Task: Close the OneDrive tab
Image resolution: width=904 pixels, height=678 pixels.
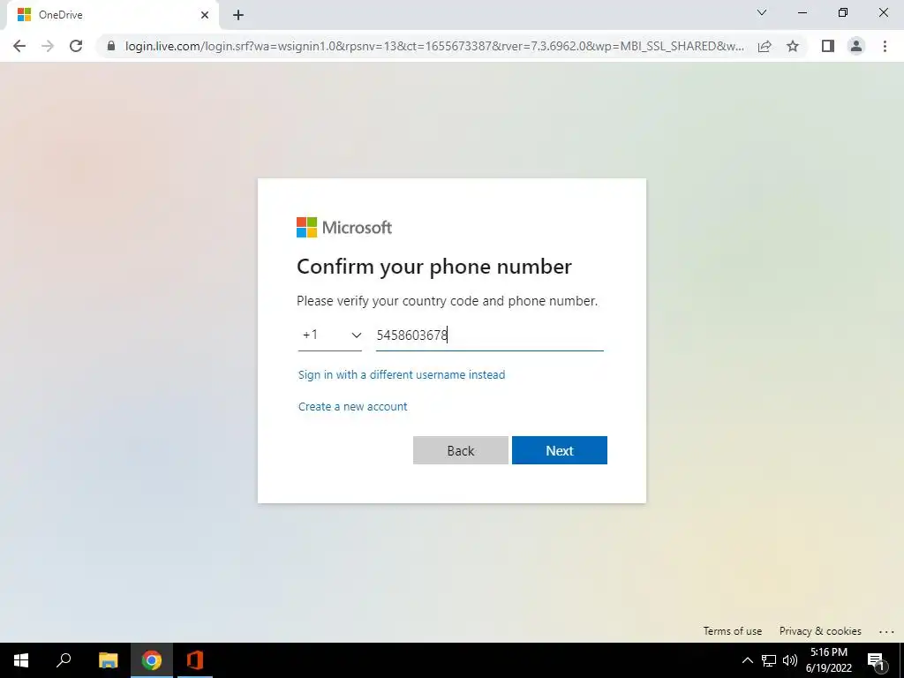Action: [205, 15]
